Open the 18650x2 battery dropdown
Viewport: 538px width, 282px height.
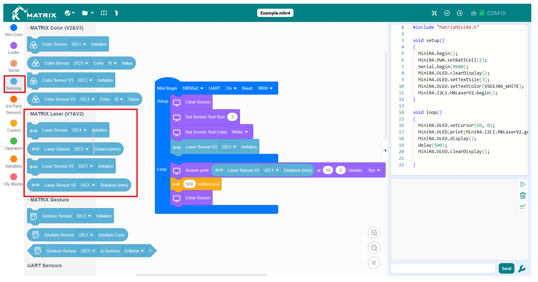pyautogui.click(x=192, y=88)
